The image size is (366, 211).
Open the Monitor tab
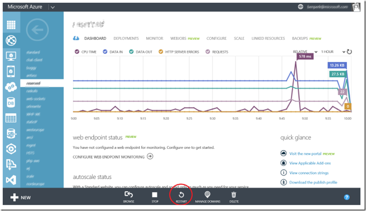tap(154, 38)
